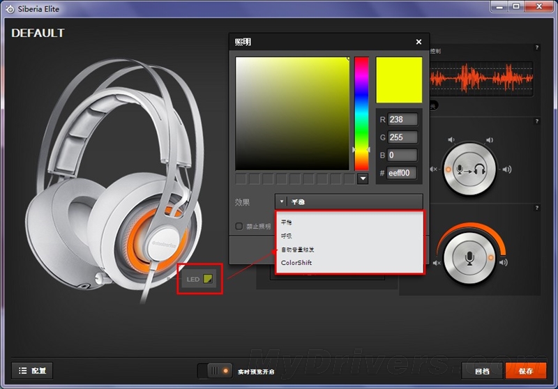Viewport: 558px width, 389px height.
Task: Select ColorShift from the effect list
Action: coord(296,263)
